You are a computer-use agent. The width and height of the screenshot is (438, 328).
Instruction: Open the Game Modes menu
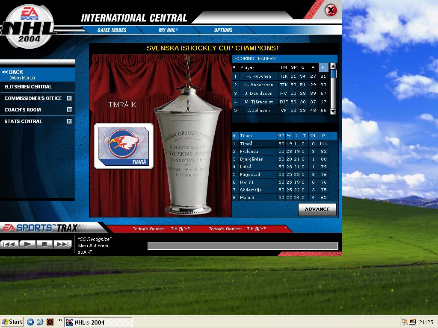tap(112, 30)
